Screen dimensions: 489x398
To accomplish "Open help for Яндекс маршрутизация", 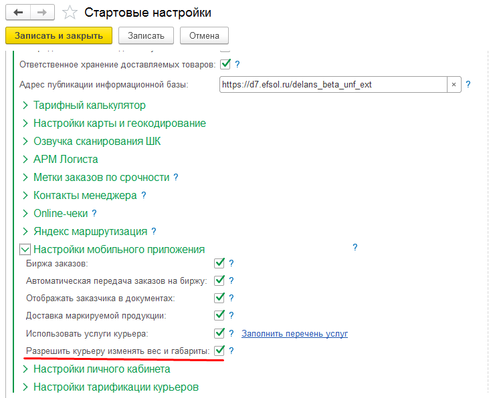I will pos(154,231).
